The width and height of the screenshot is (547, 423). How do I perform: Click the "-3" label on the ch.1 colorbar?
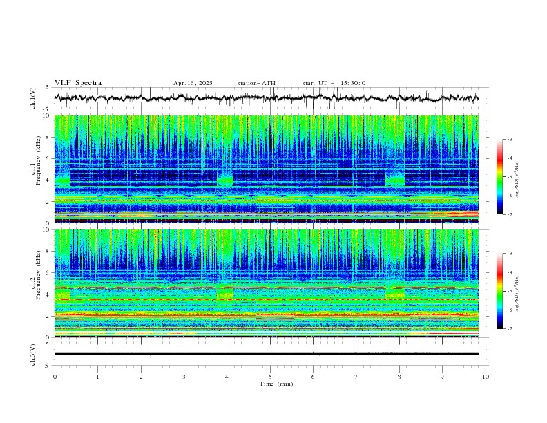(x=510, y=139)
